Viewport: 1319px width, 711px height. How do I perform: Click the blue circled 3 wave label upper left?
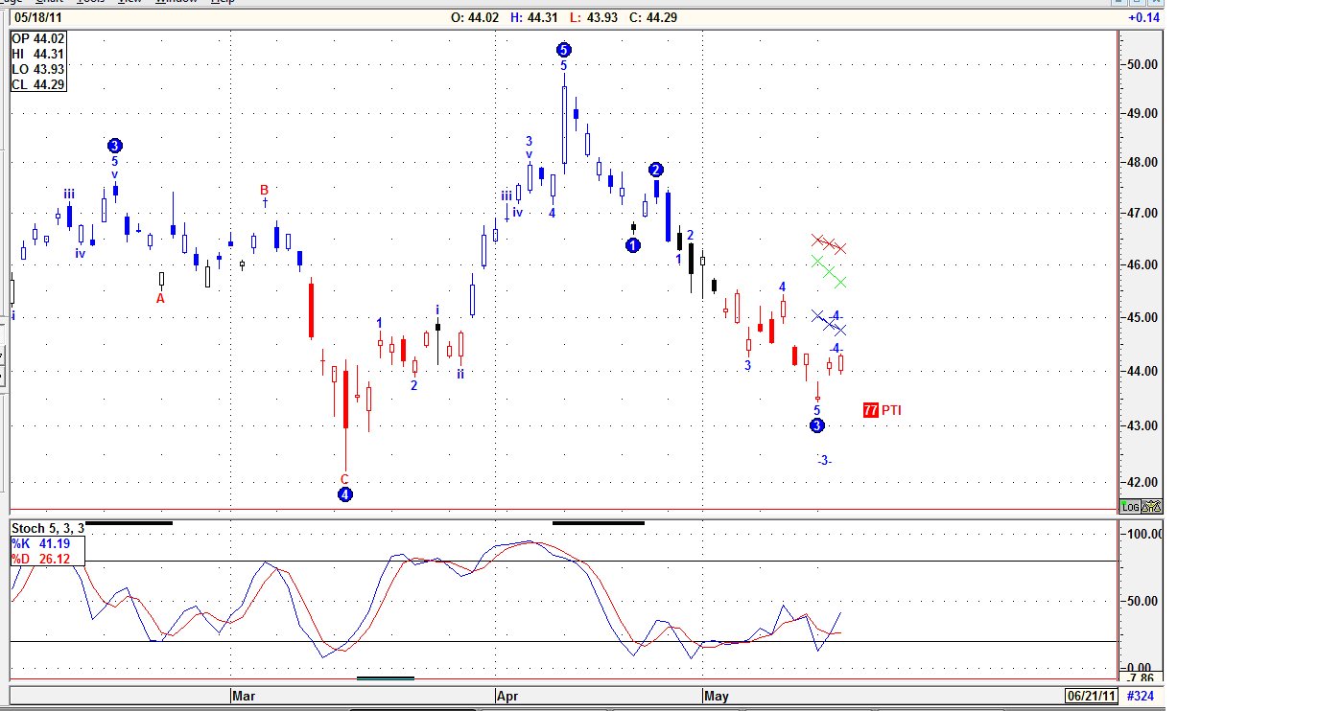115,147
